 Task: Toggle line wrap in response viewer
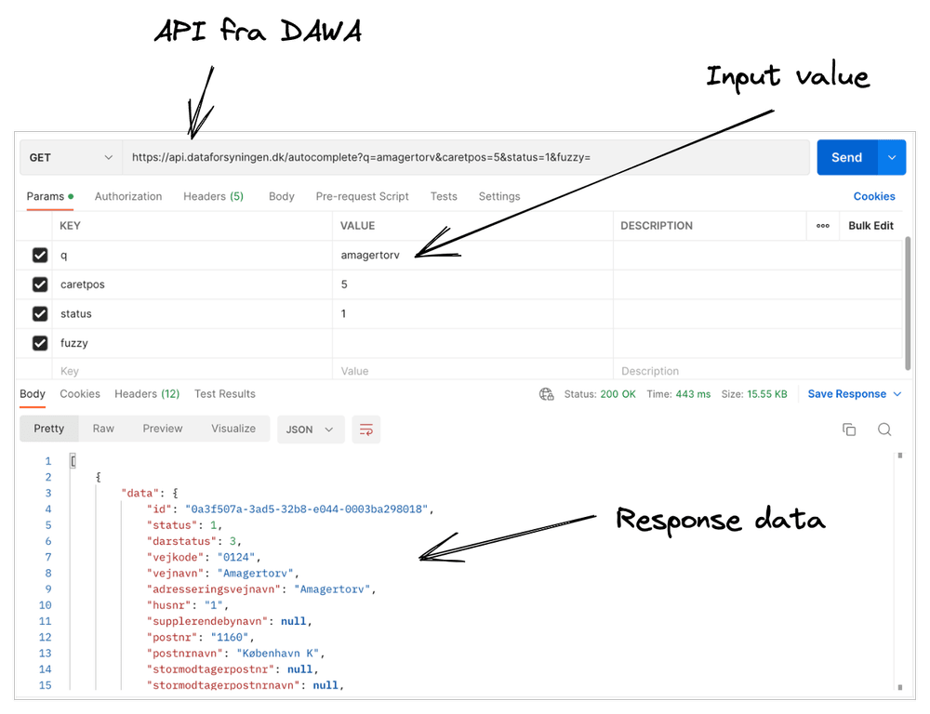tap(365, 430)
